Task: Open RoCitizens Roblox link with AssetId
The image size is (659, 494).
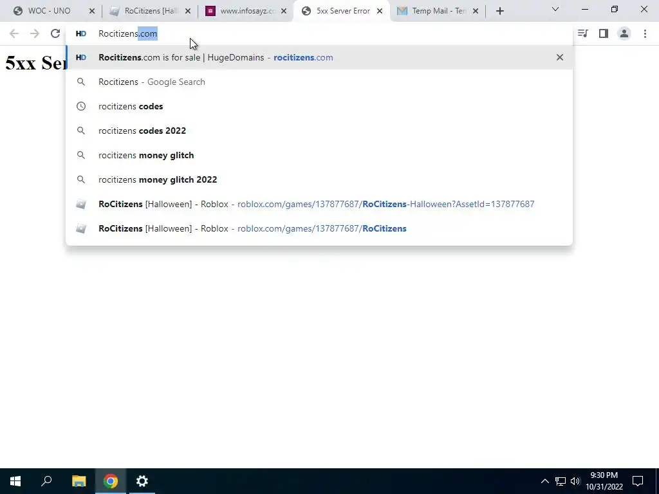Action: pyautogui.click(x=319, y=204)
